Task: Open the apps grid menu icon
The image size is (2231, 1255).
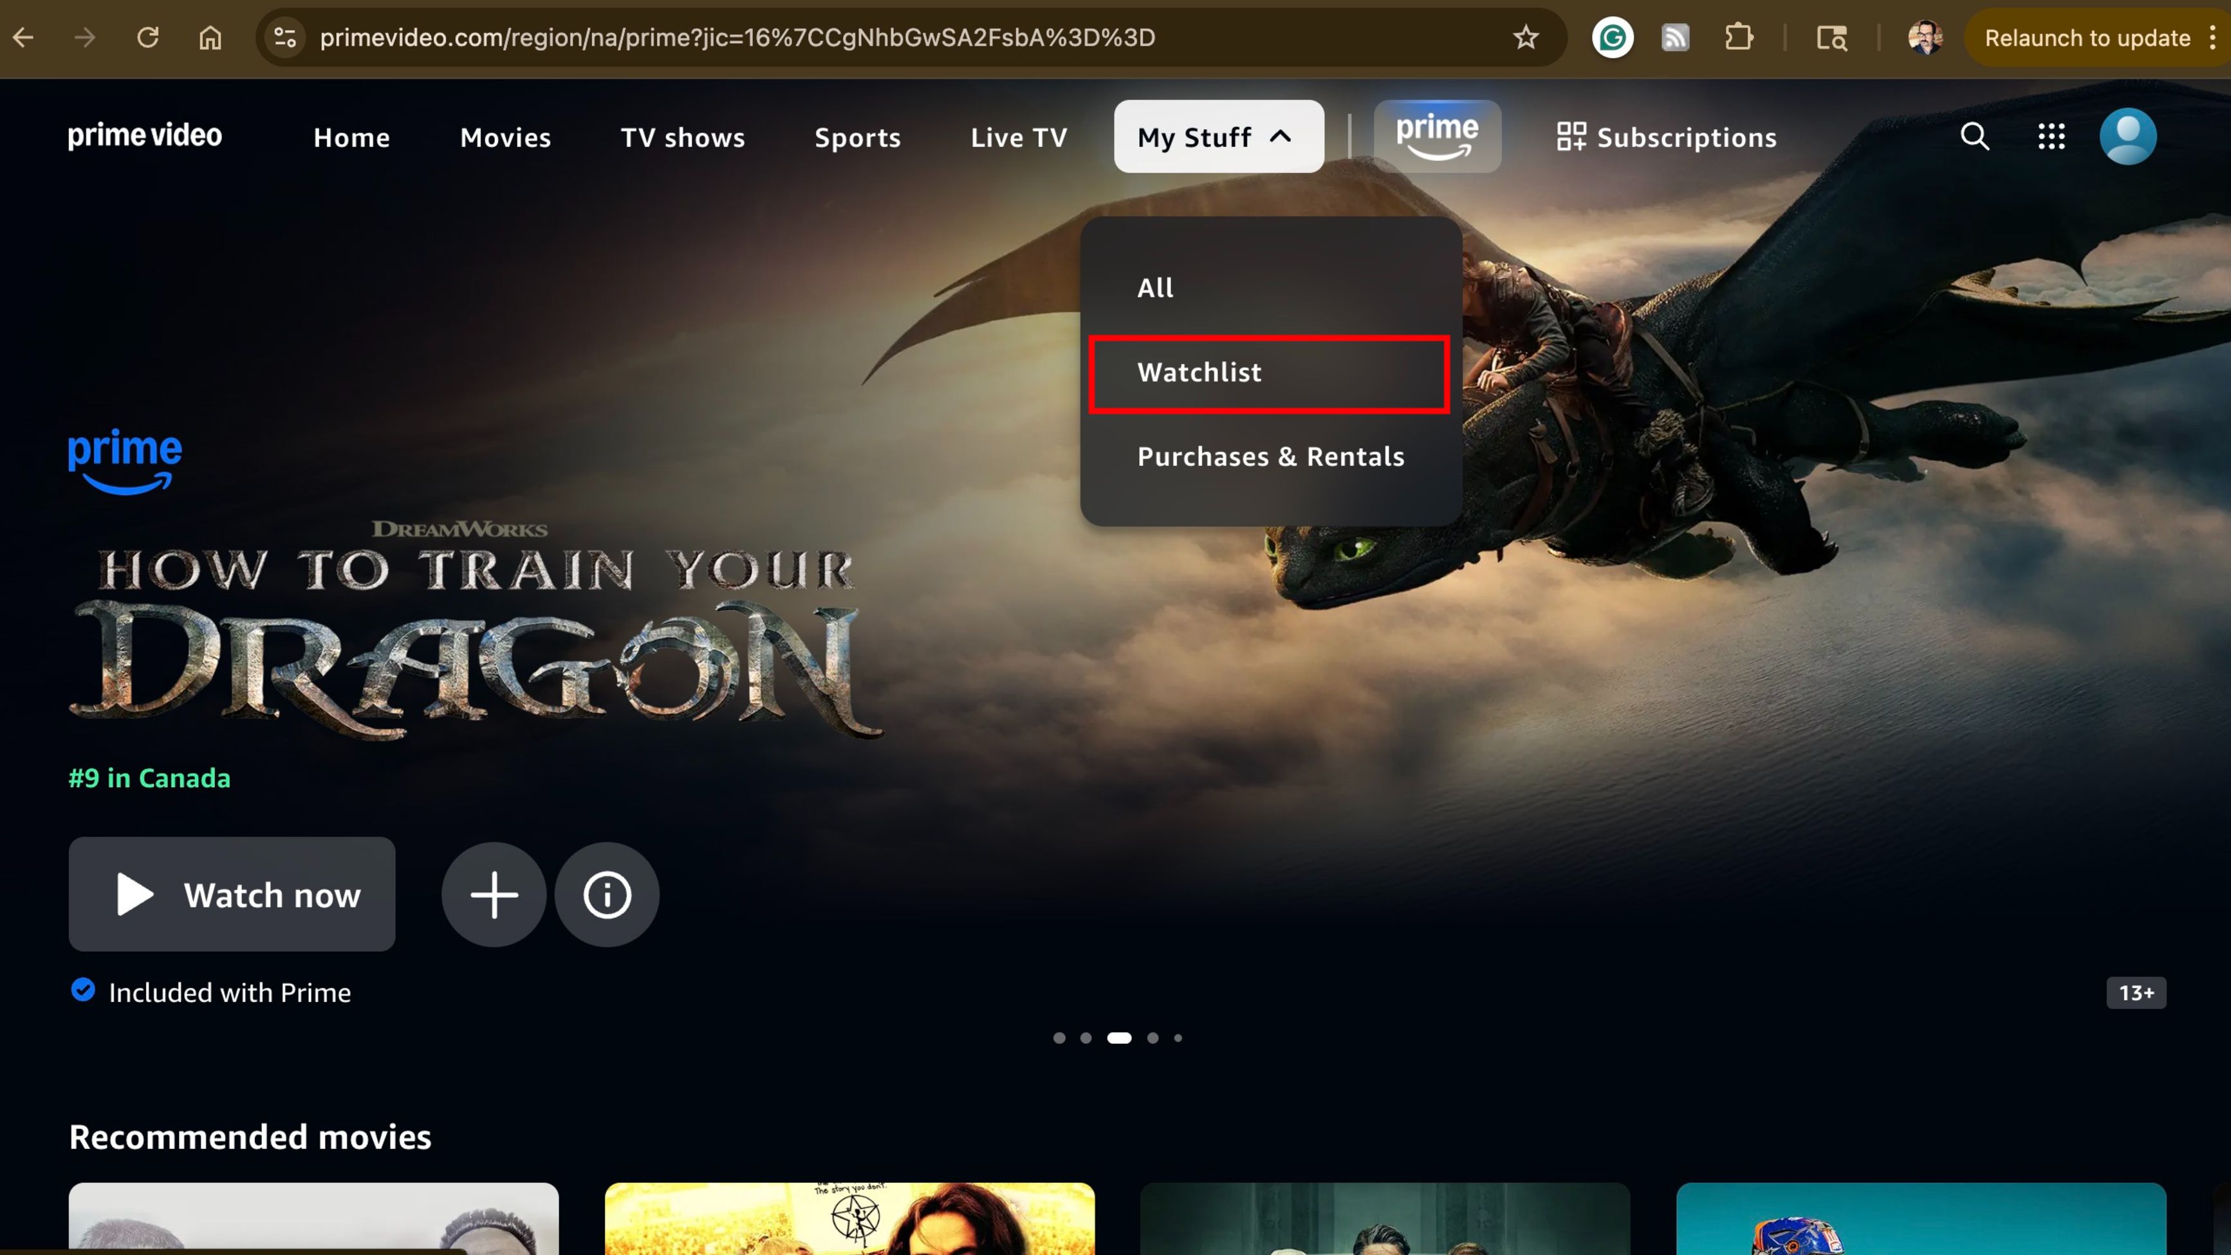Action: coord(2051,137)
